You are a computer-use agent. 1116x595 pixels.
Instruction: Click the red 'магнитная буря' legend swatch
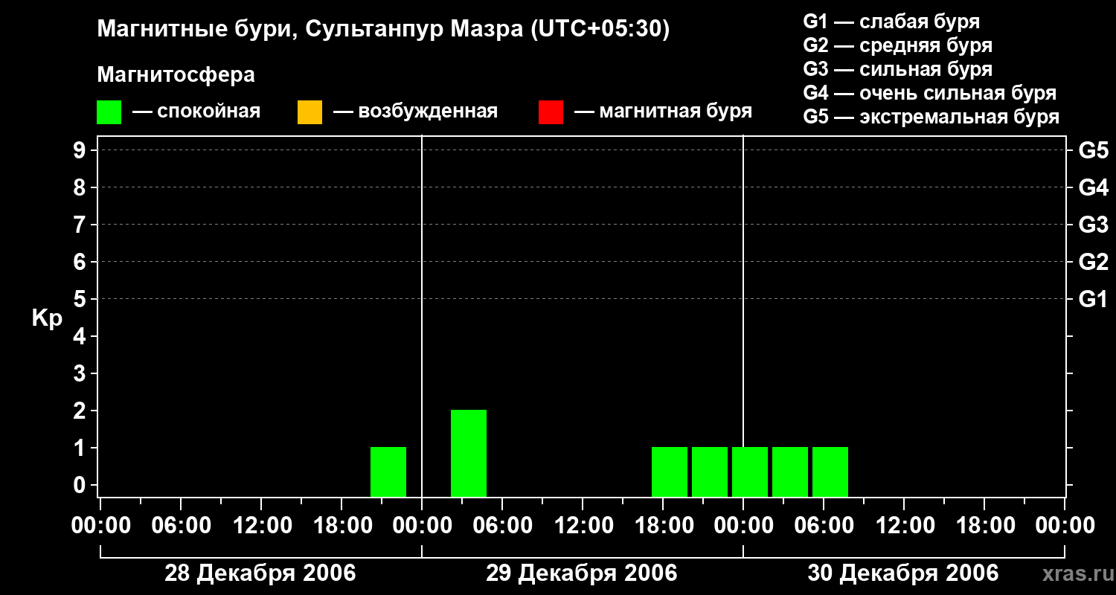(551, 112)
